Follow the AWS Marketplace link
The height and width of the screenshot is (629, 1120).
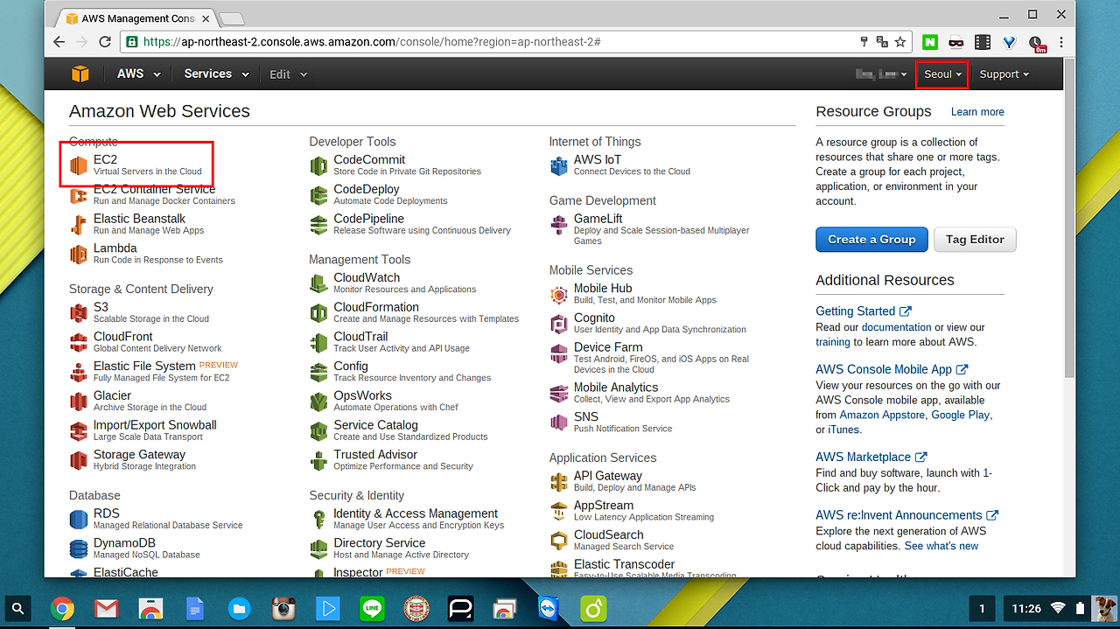pyautogui.click(x=871, y=457)
